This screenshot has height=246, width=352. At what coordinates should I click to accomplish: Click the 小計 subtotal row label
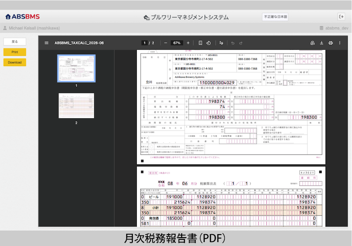[x=155, y=208]
